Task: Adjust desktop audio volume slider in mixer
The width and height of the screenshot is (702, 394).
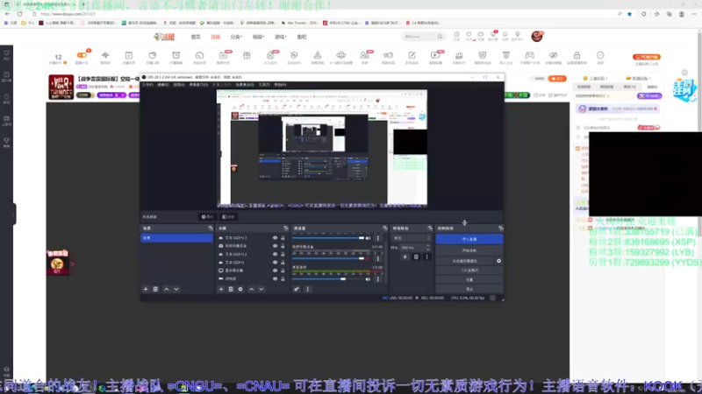Action: 328,279
